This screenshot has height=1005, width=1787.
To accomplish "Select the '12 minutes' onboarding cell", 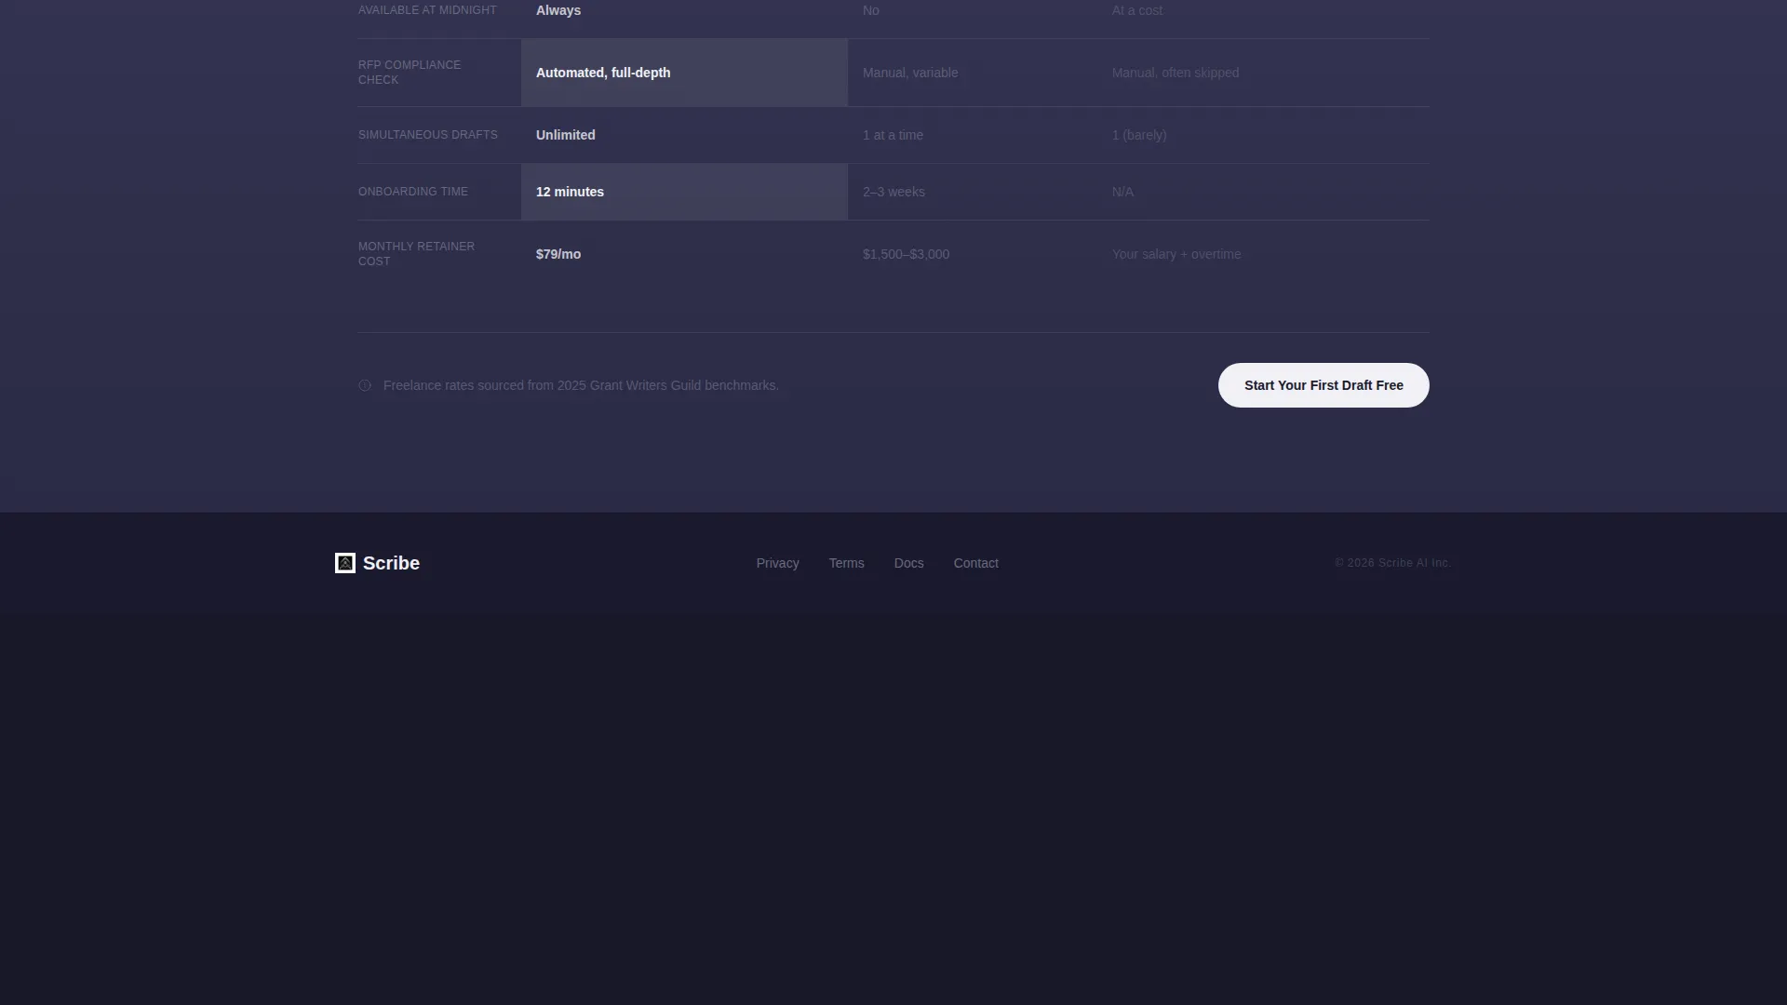I will tap(684, 192).
